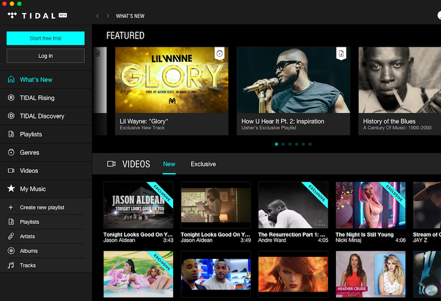Click the TIDAL Discovery D icon
441x301 pixels.
pos(11,116)
